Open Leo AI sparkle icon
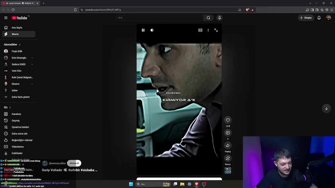This screenshot has width=335, height=188. [322, 10]
